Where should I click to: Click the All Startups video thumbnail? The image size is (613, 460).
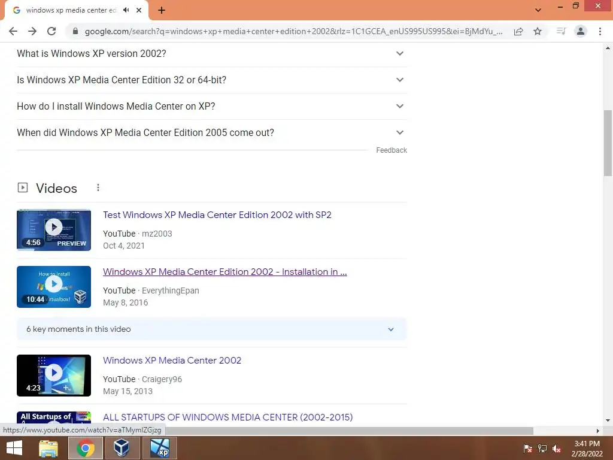click(x=54, y=417)
